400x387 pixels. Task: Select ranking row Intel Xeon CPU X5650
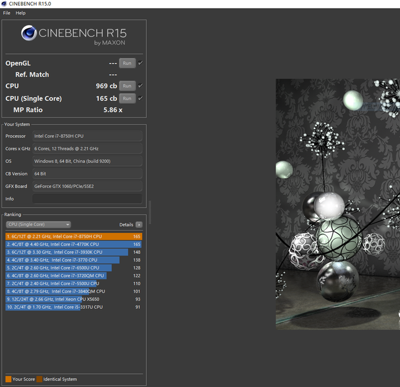click(x=73, y=299)
